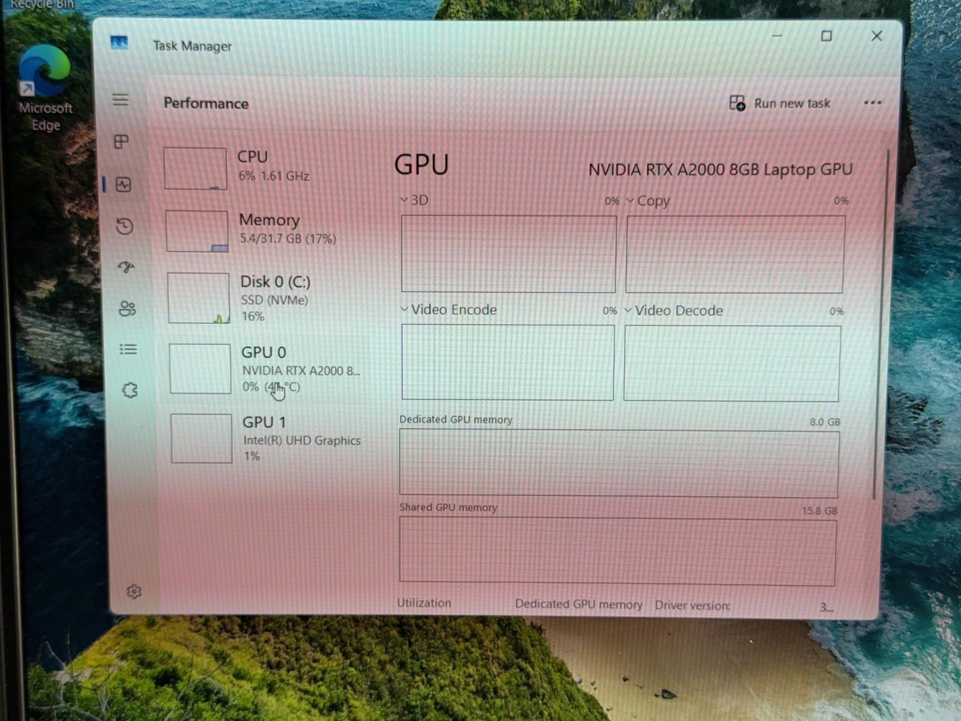Open the Processes page icon

click(x=121, y=142)
